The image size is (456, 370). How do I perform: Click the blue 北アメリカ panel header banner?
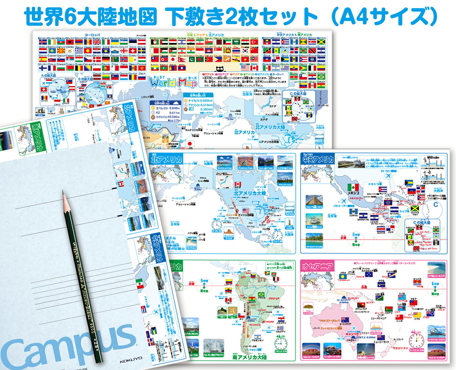167,159
